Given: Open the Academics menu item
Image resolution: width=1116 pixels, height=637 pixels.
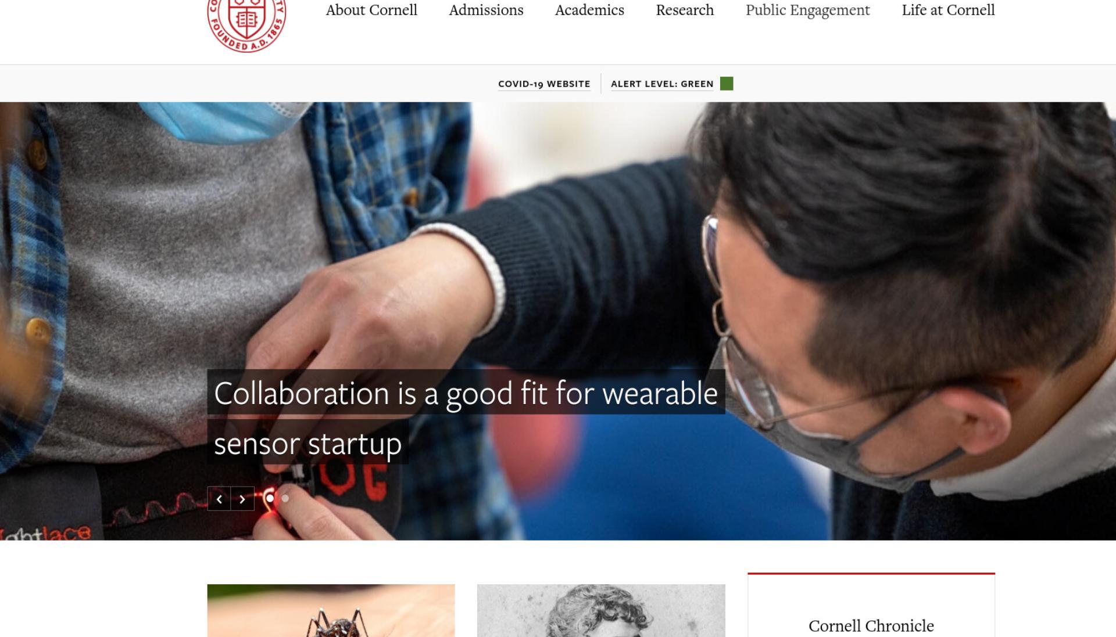Looking at the screenshot, I should 589,10.
